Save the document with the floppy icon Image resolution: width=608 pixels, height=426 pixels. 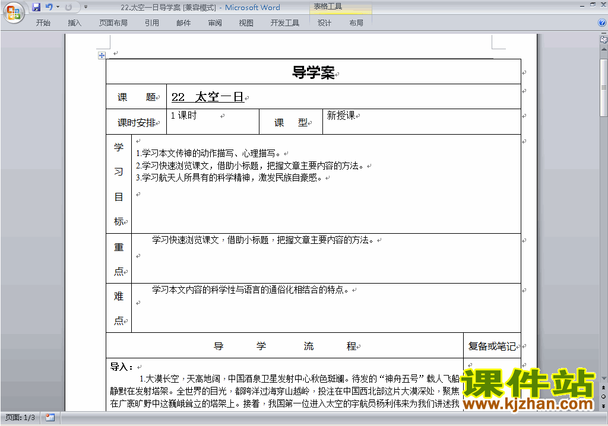coord(36,7)
